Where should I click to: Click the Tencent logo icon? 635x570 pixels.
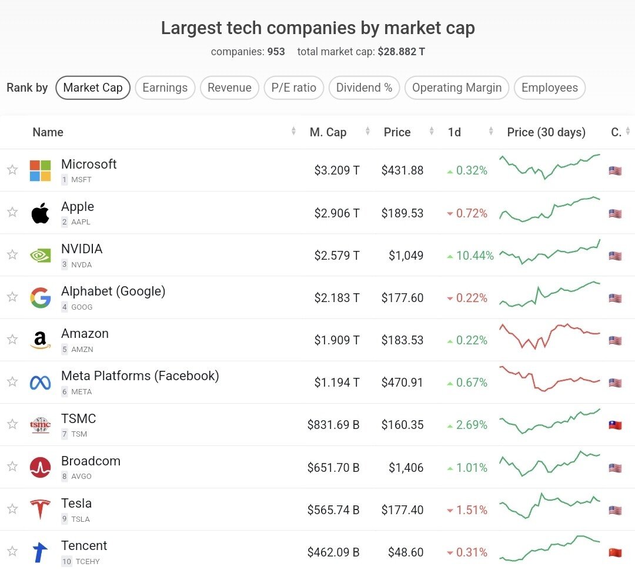[40, 552]
